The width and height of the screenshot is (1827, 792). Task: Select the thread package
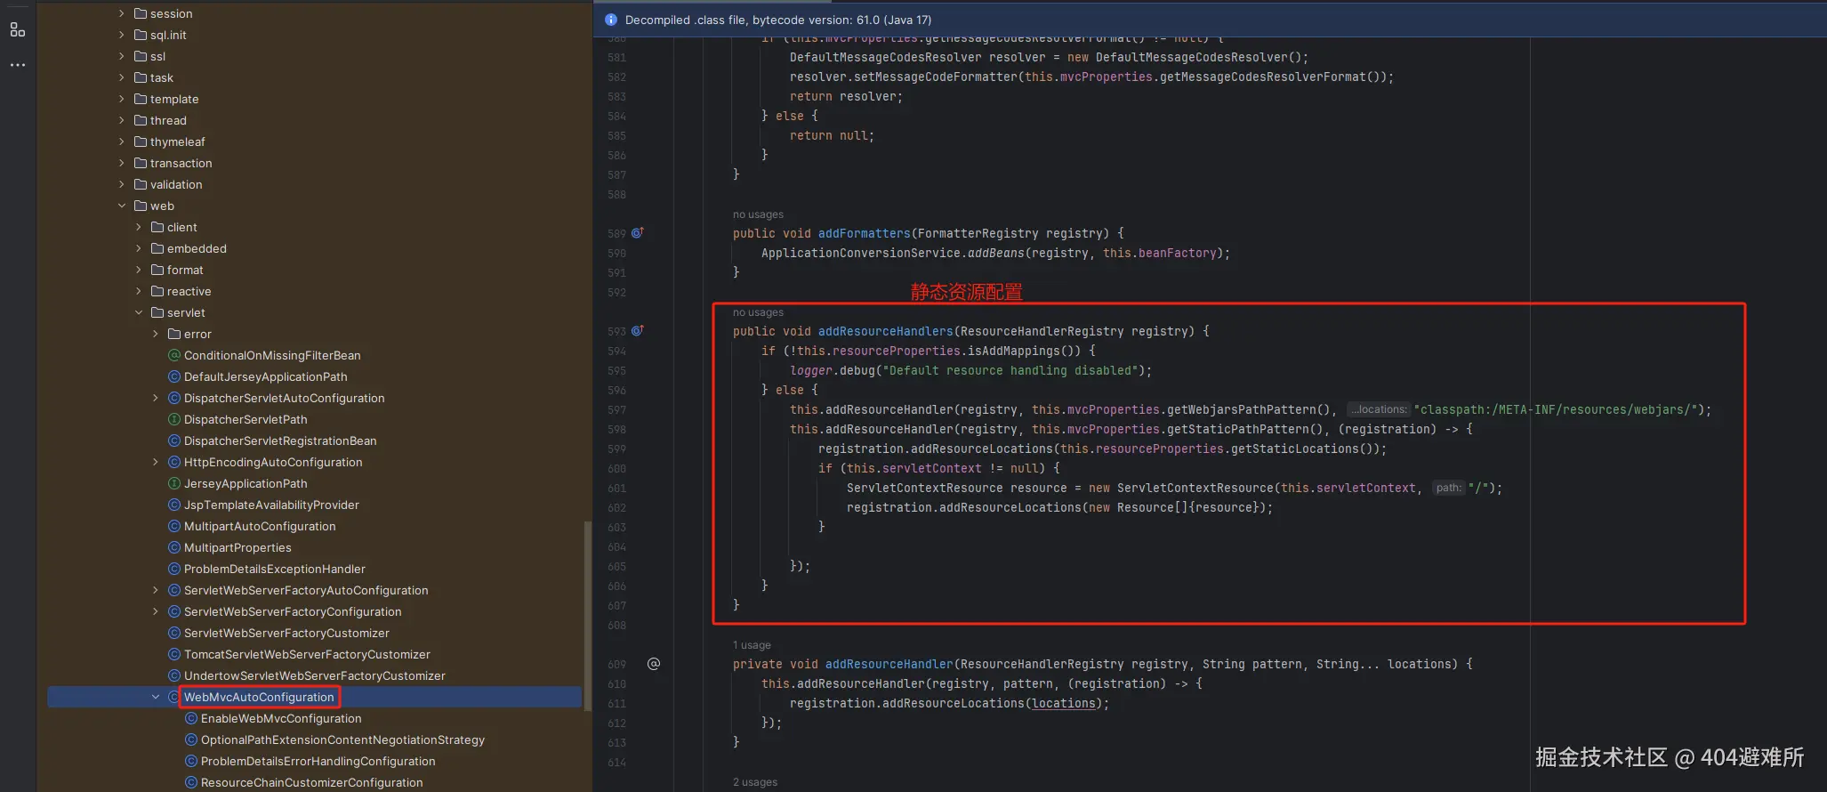pyautogui.click(x=168, y=120)
